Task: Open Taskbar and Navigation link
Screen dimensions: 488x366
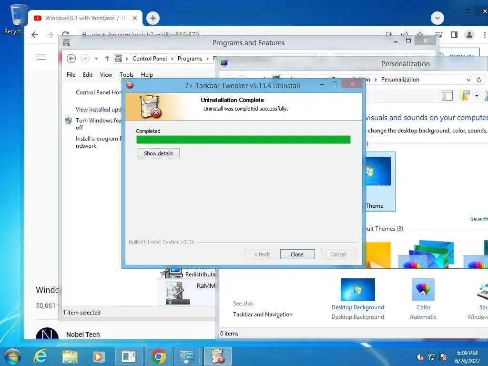Action: point(263,315)
